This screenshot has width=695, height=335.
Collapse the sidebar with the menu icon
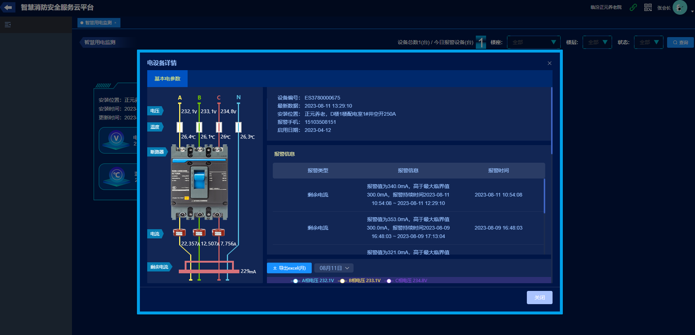coord(8,25)
